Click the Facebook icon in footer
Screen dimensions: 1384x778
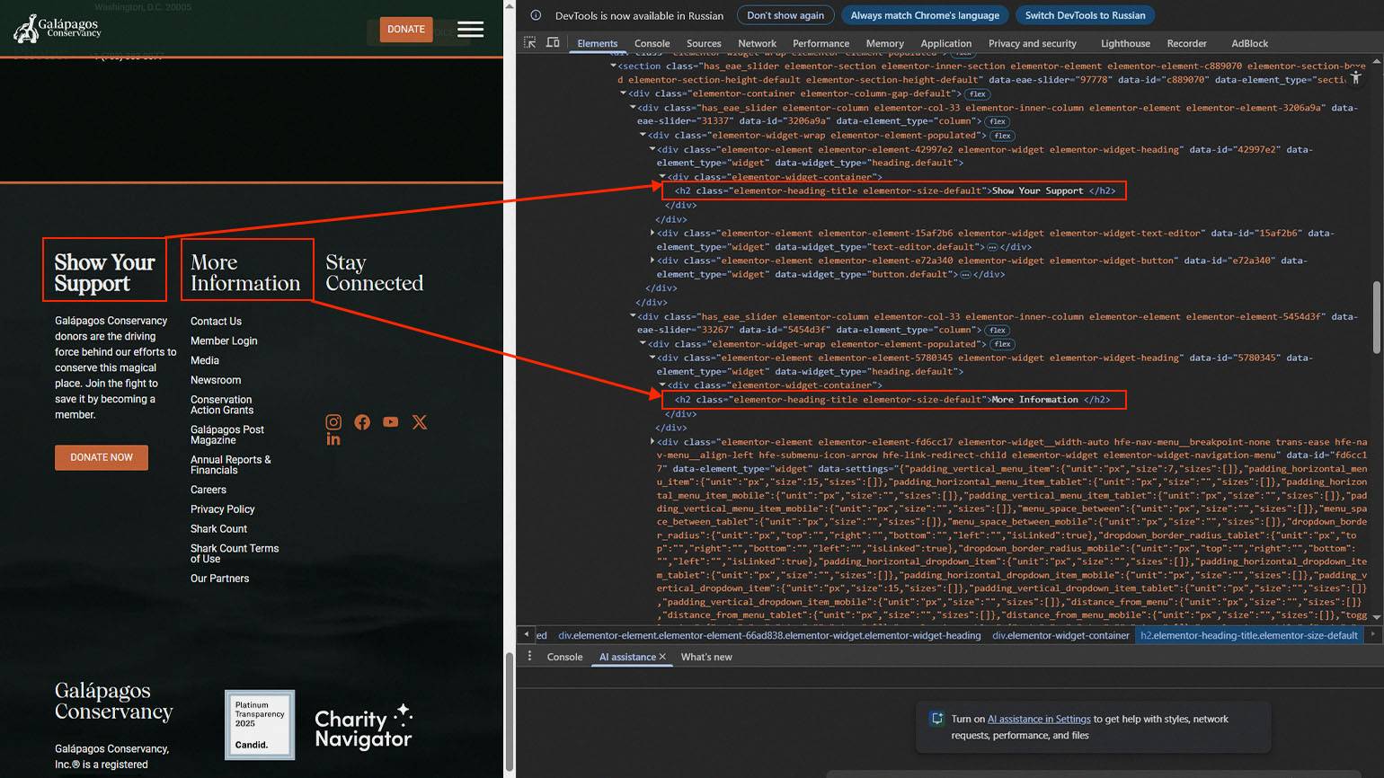[362, 422]
